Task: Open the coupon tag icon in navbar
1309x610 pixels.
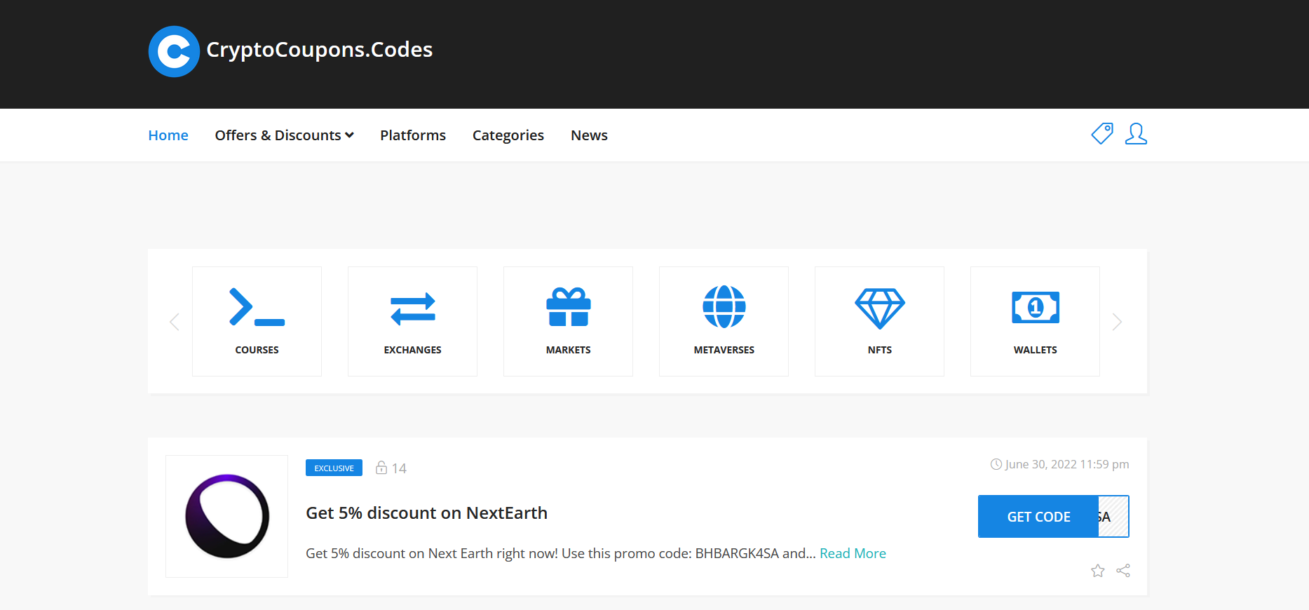Action: pos(1101,133)
